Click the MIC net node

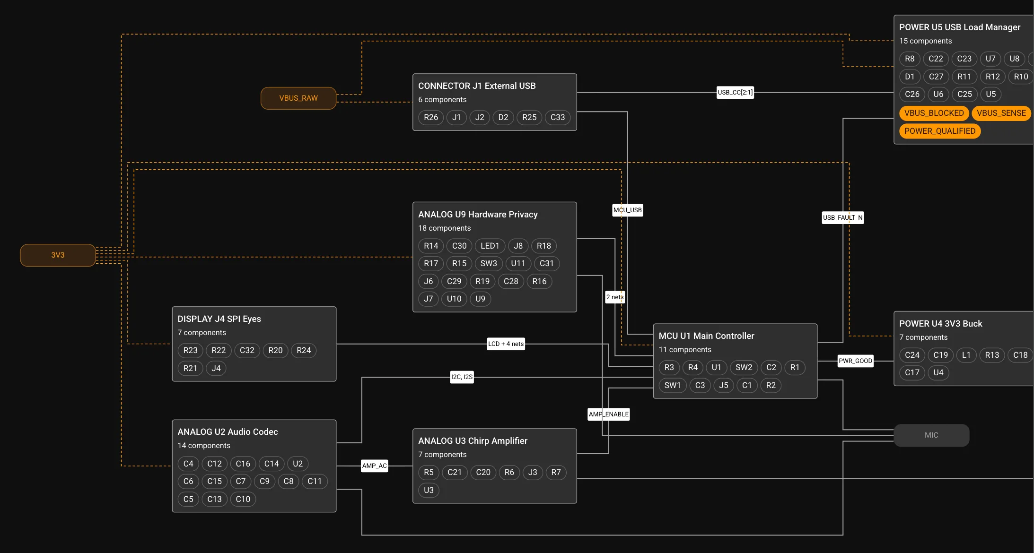click(x=931, y=435)
